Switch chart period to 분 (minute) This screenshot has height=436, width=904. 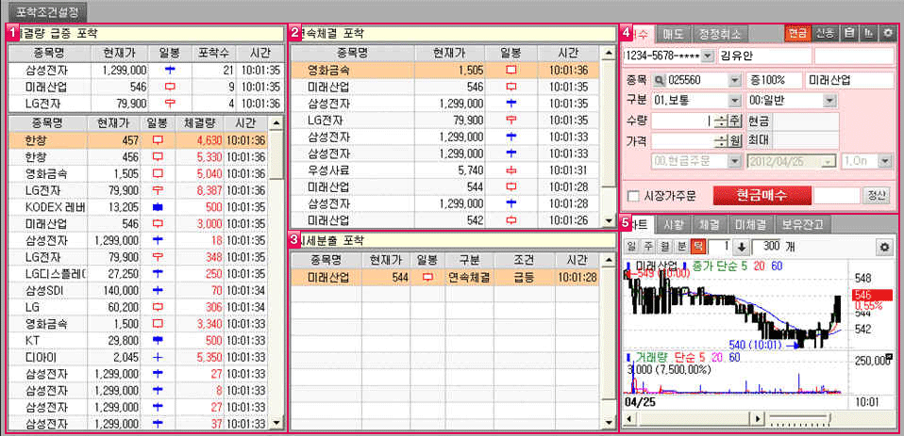(x=681, y=248)
